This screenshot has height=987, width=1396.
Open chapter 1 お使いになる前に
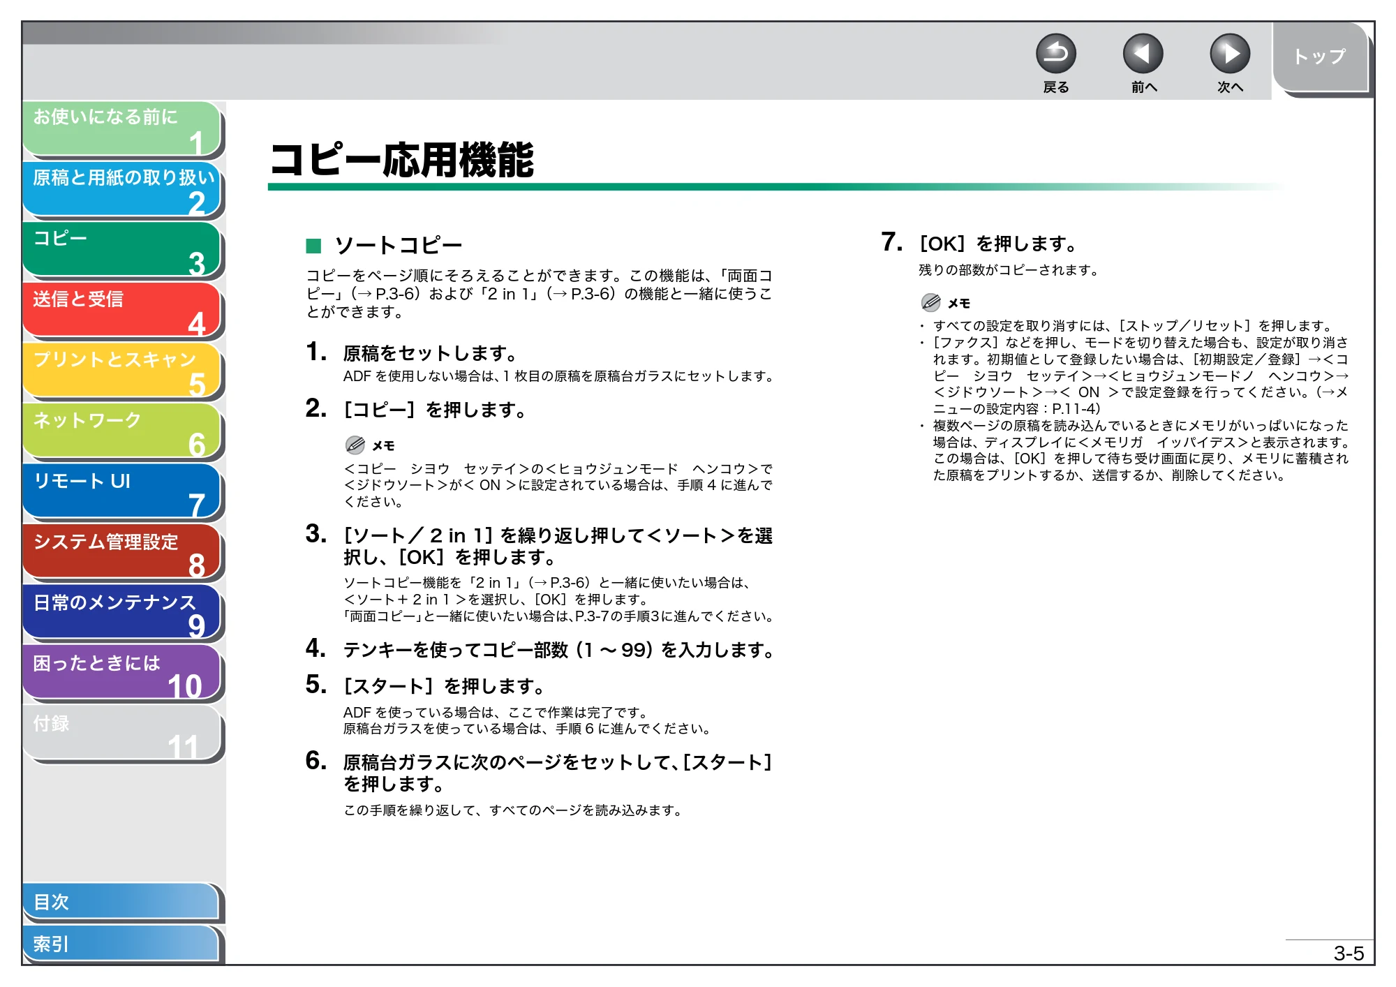click(122, 128)
